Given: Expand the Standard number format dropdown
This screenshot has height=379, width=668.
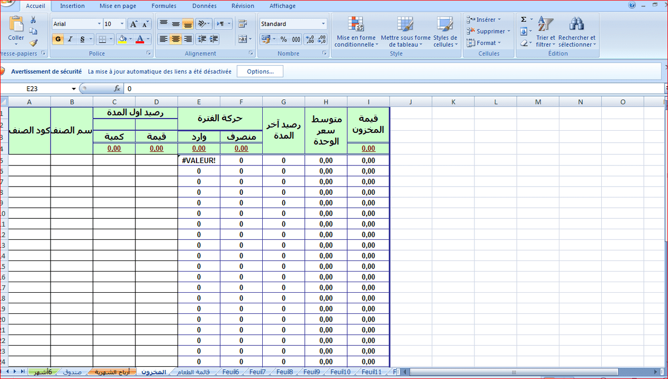Looking at the screenshot, I should 323,24.
